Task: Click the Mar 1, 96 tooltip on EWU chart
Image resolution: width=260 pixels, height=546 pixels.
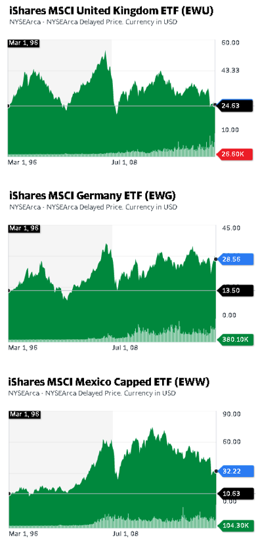Action: [24, 43]
